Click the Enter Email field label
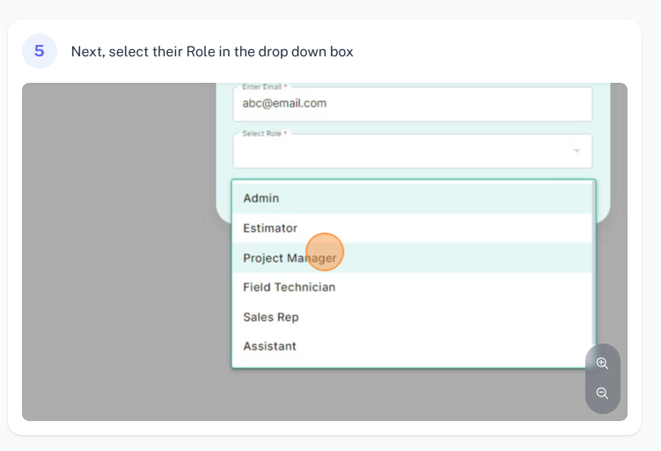This screenshot has height=451, width=661. coord(264,87)
